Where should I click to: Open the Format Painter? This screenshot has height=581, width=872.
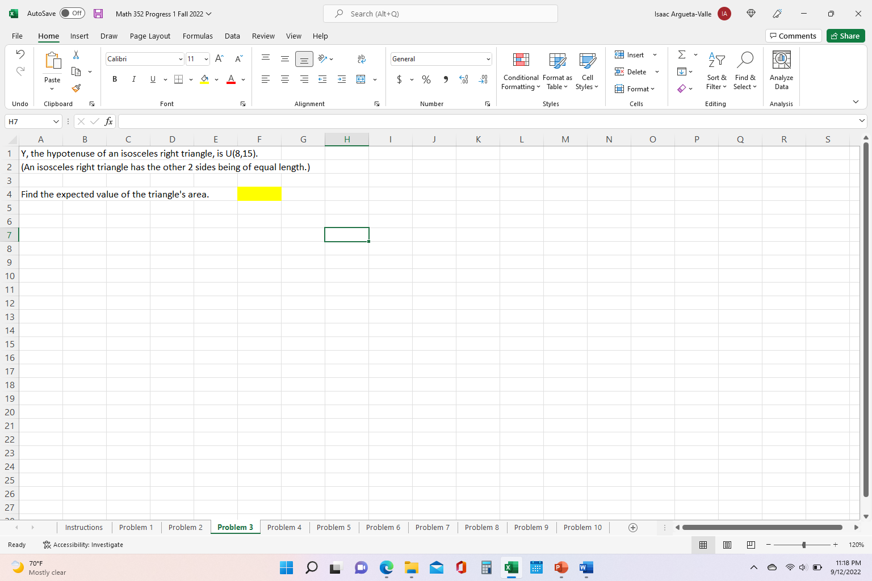[76, 89]
